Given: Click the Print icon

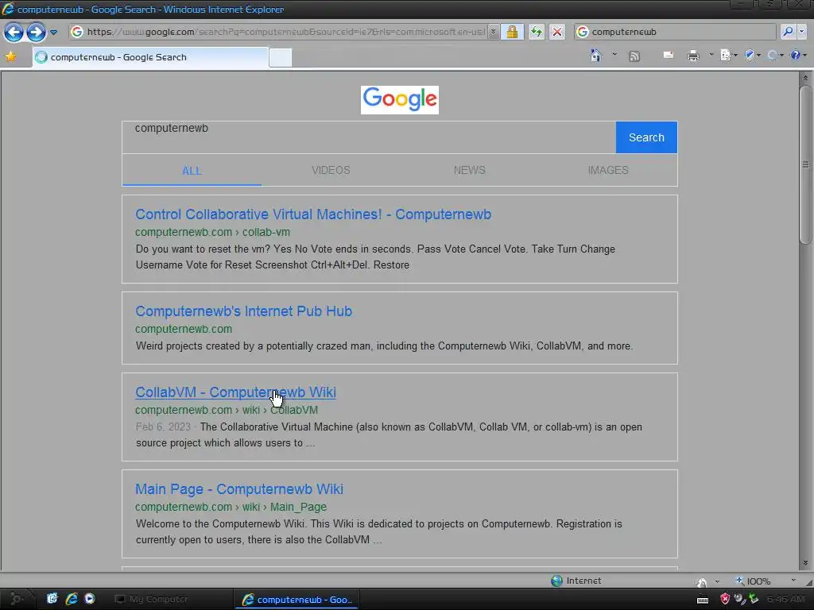Looking at the screenshot, I should (x=693, y=56).
